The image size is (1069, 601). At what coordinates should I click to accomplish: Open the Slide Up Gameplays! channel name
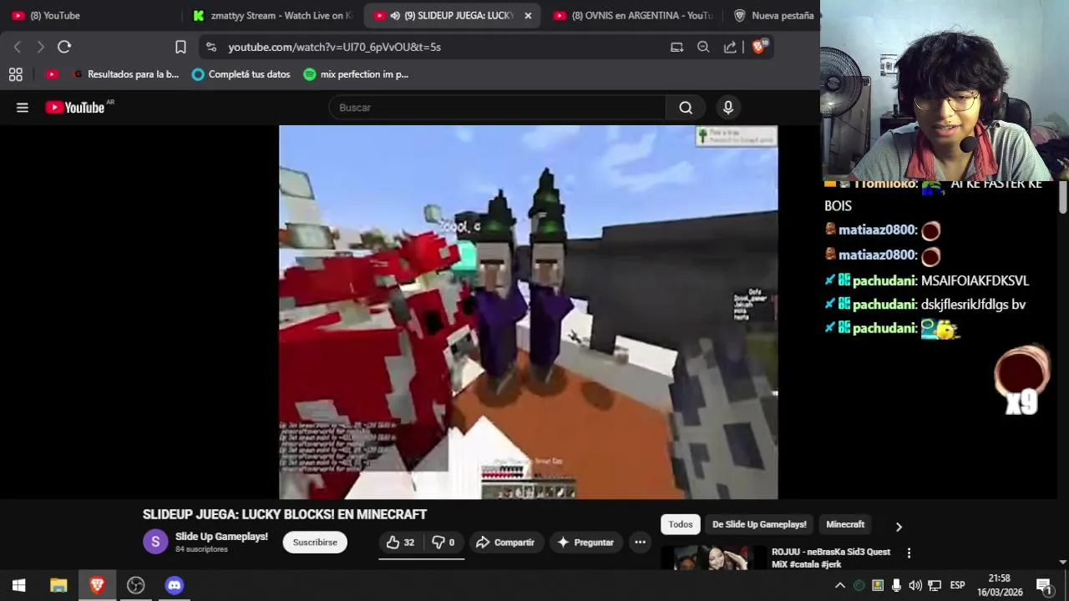(x=221, y=537)
